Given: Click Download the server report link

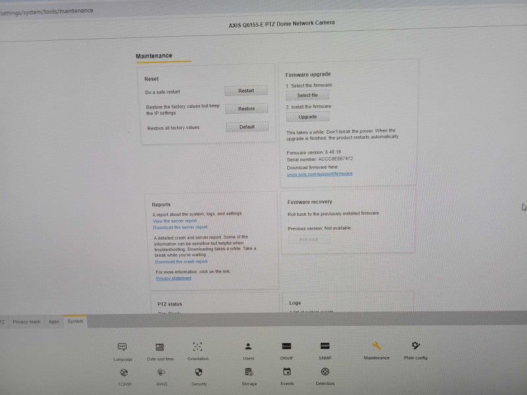Looking at the screenshot, I should coord(180,227).
